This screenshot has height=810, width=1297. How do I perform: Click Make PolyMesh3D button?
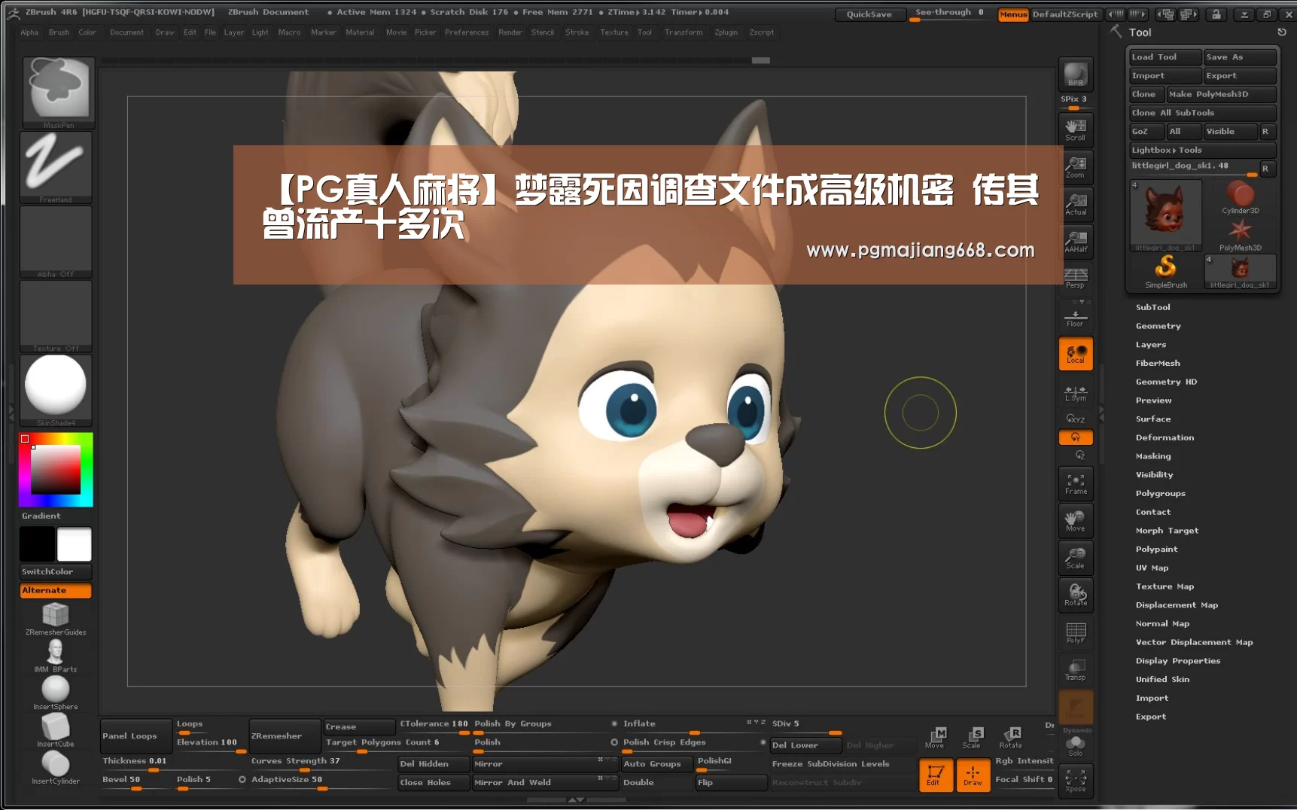tap(1220, 94)
